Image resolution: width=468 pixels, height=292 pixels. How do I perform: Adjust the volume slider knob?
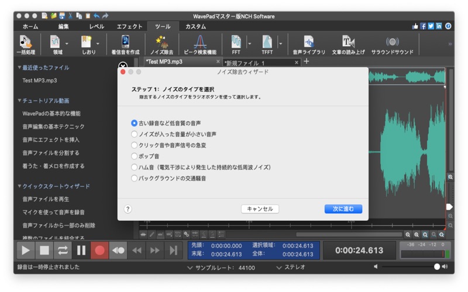[437, 267]
